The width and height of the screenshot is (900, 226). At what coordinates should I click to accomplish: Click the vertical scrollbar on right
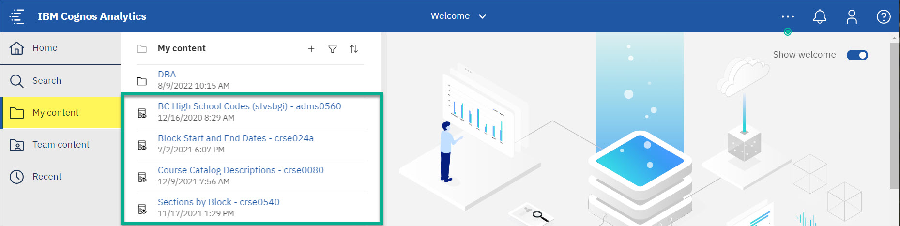895,116
